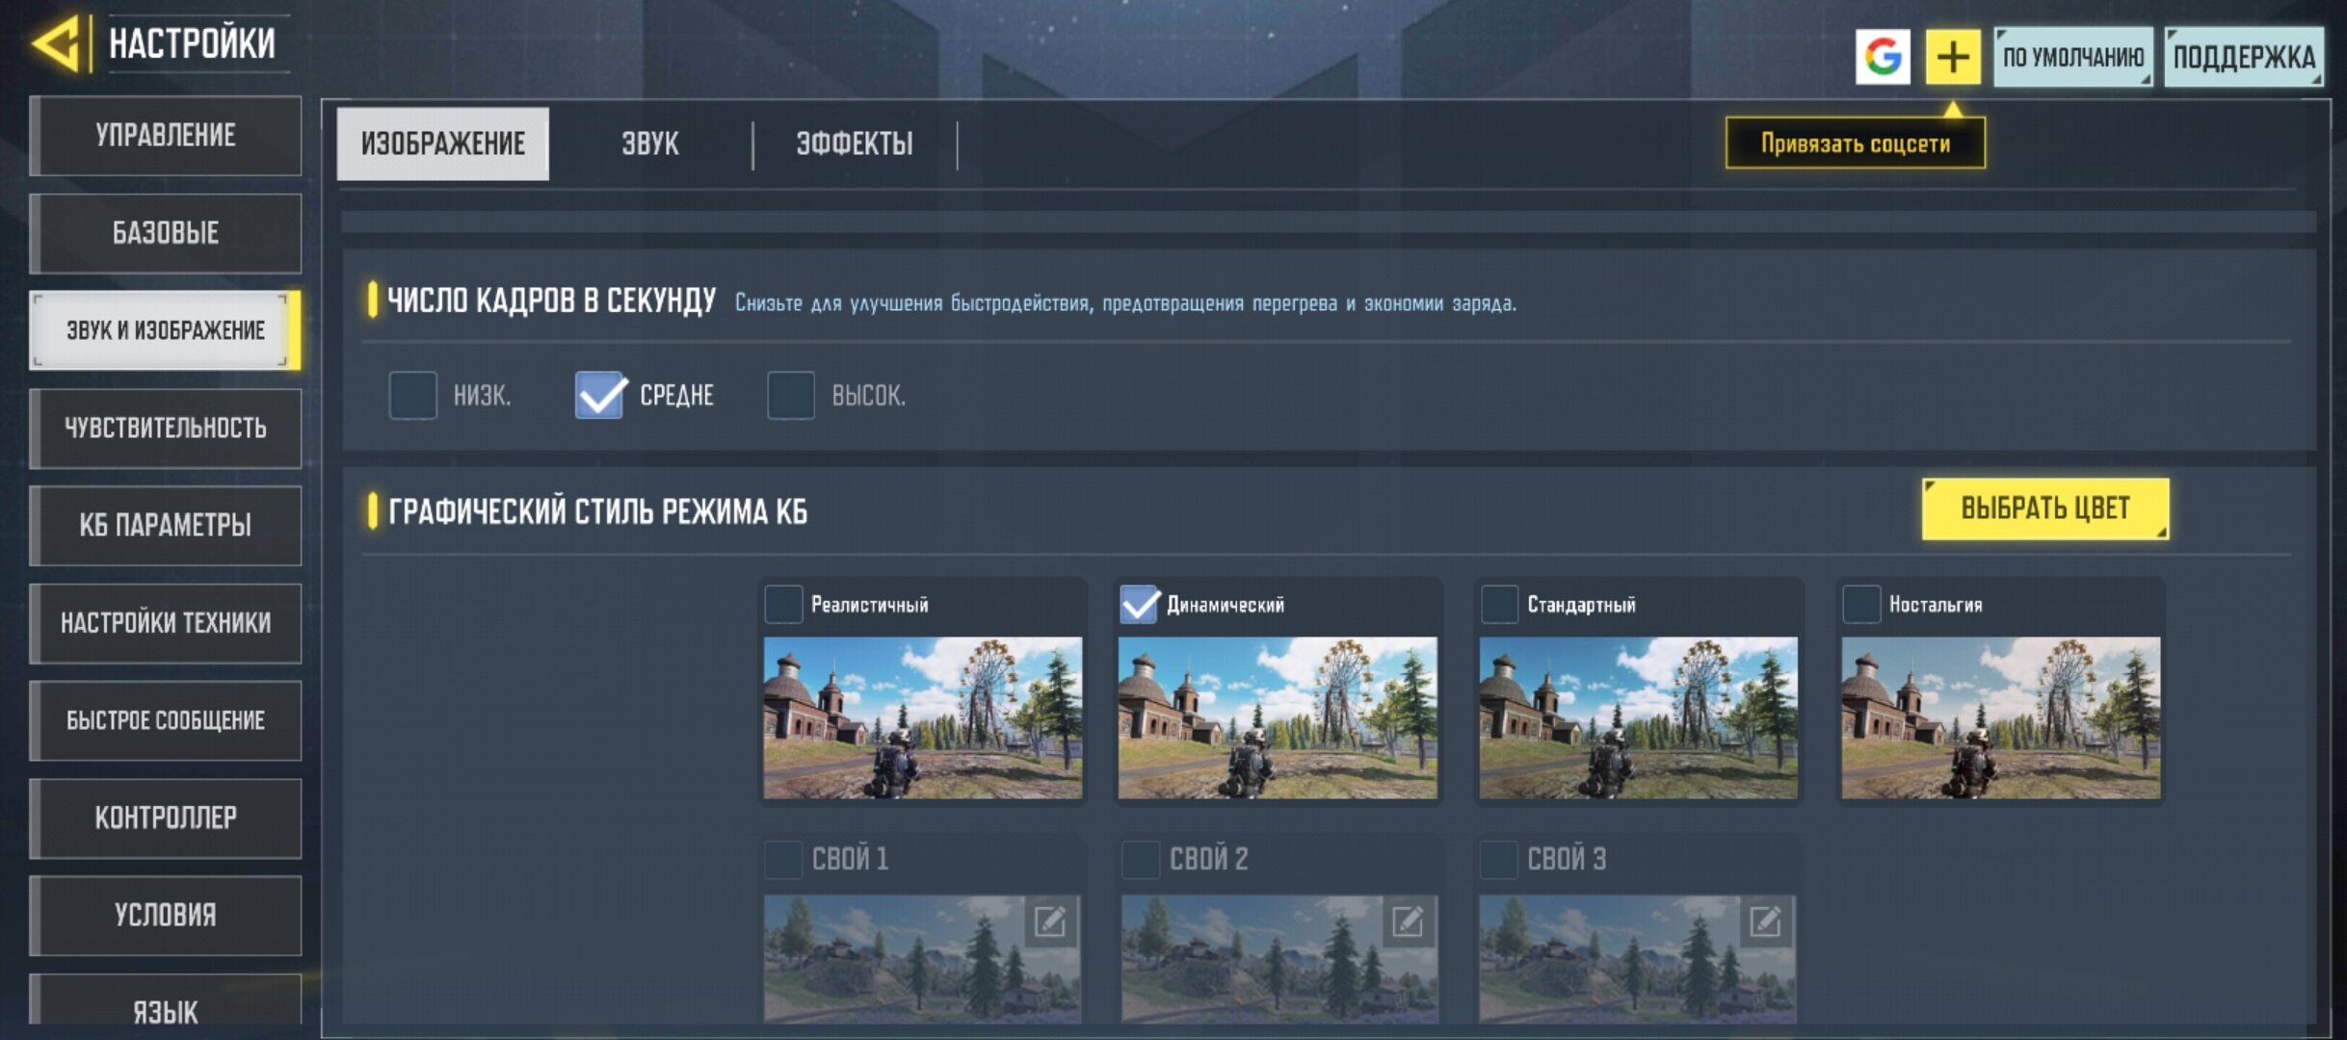Check the СВОЙ 2 checkbox

click(x=1141, y=859)
